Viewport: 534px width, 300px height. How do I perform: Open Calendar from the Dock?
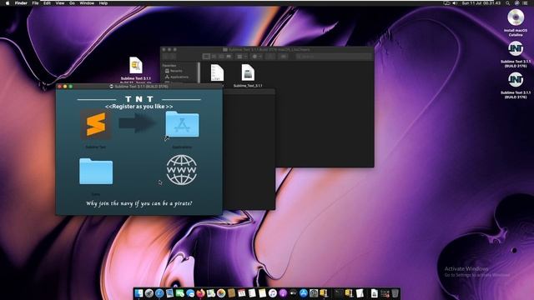[x=242, y=292]
